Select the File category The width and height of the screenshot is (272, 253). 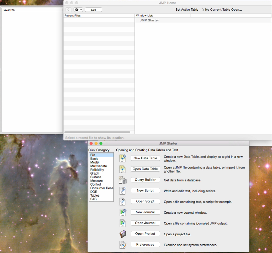click(101, 155)
